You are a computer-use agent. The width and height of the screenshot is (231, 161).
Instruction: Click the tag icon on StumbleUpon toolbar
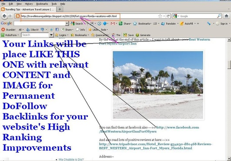point(52,30)
